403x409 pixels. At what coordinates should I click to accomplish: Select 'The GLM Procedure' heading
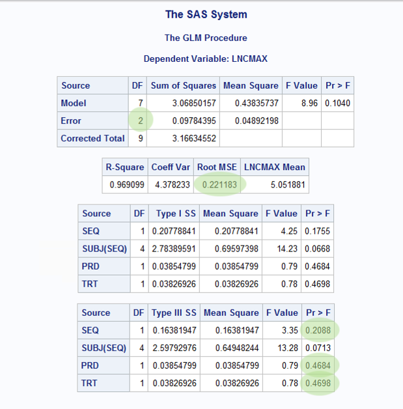point(206,38)
